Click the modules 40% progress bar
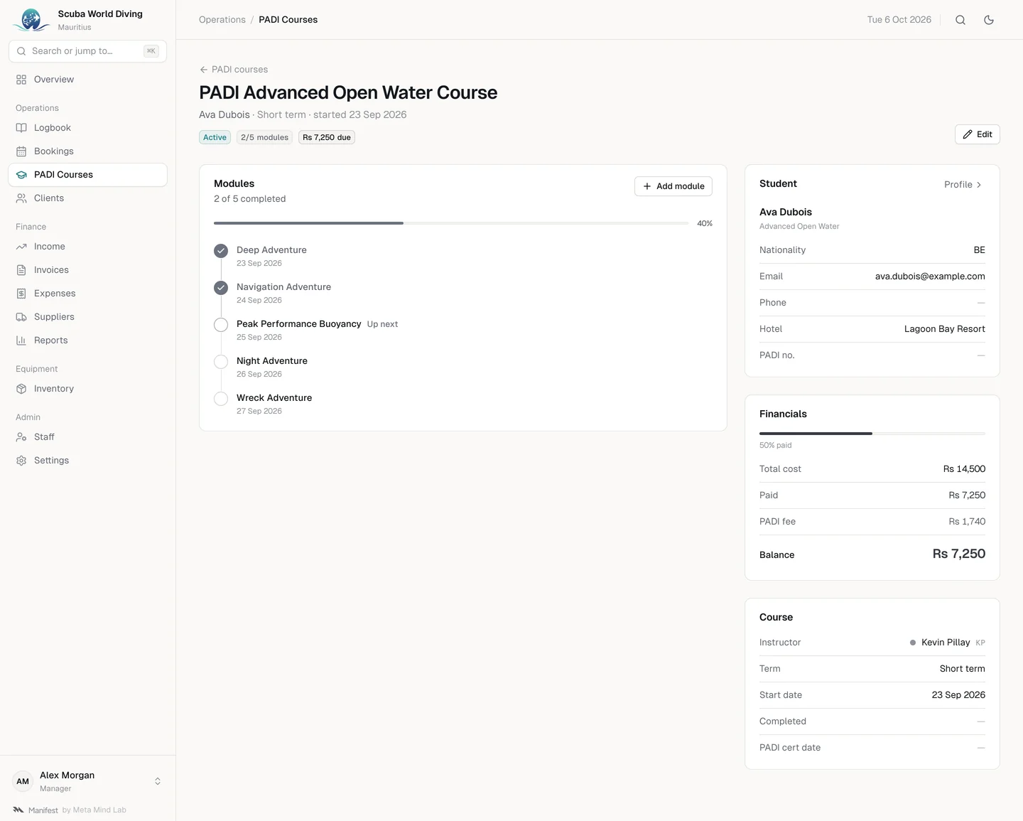The width and height of the screenshot is (1023, 821). point(451,223)
